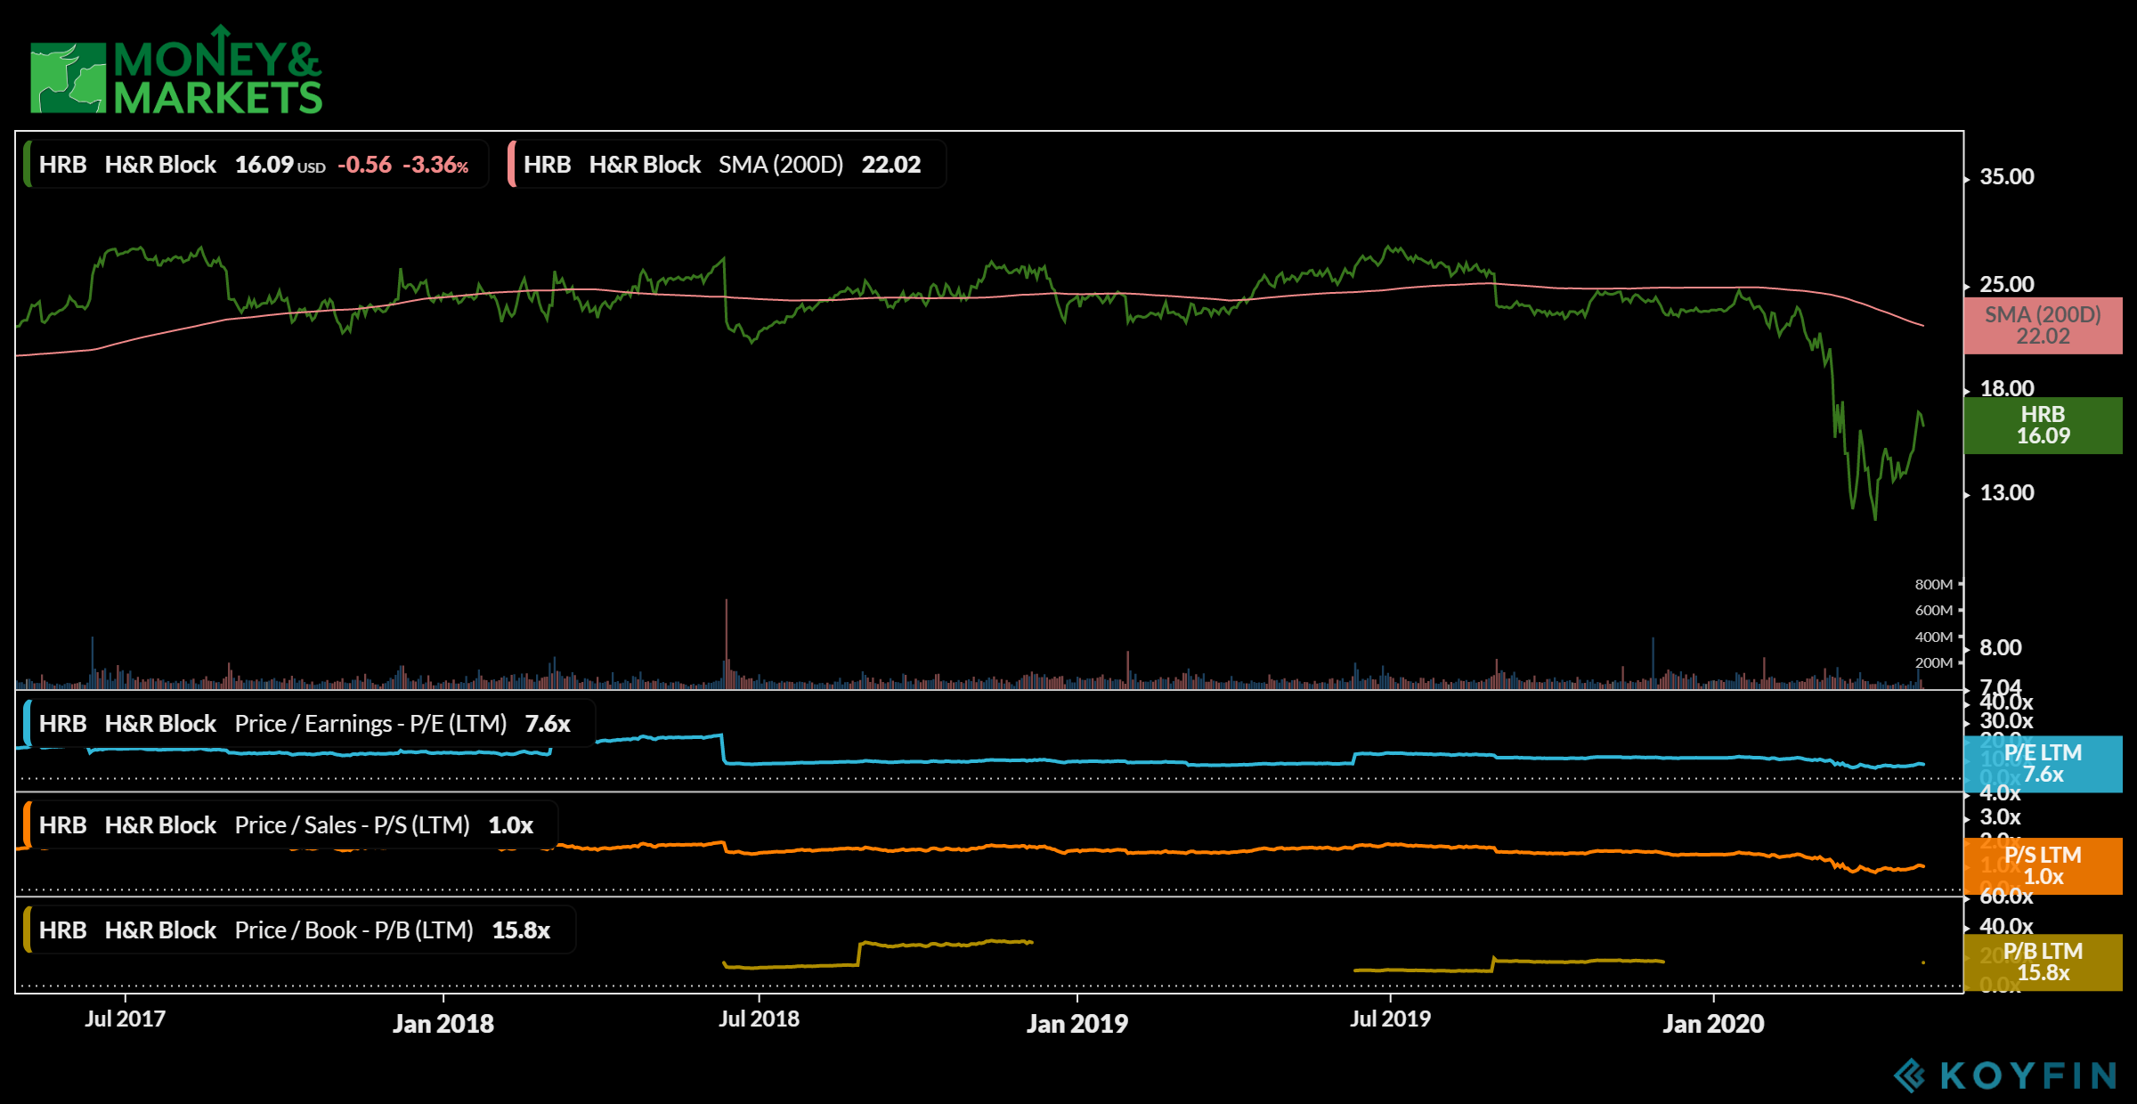
Task: Click the Koyfin logo icon
Action: pyautogui.click(x=1909, y=1075)
